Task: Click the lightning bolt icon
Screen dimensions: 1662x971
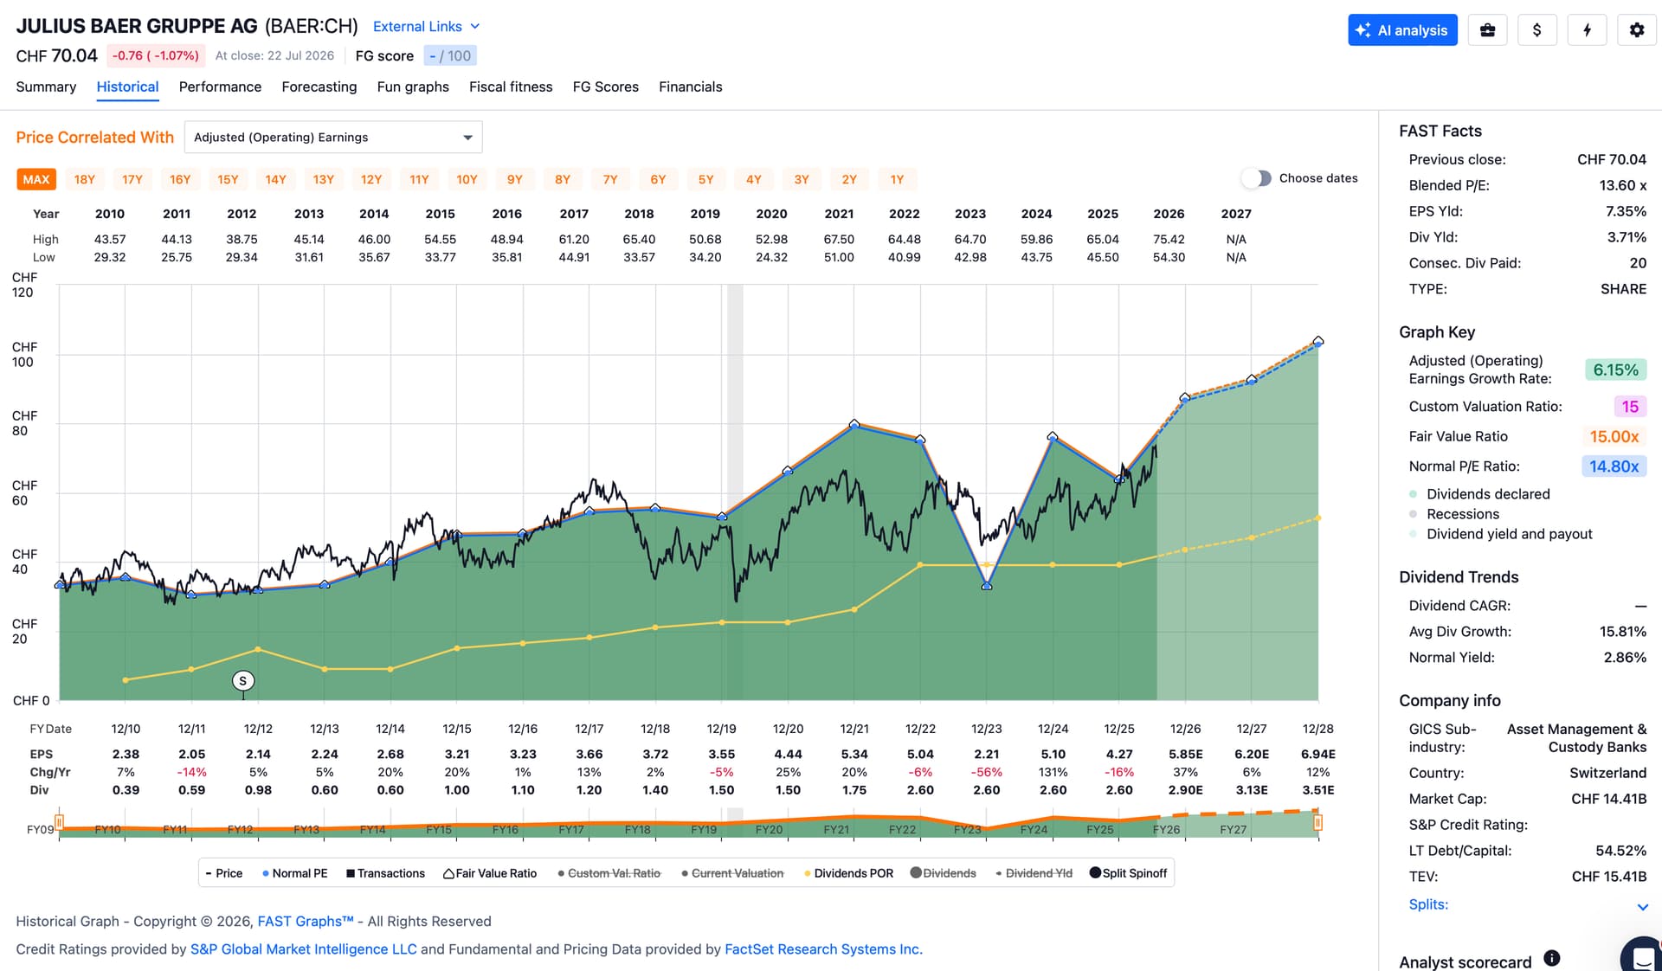Action: click(x=1587, y=30)
